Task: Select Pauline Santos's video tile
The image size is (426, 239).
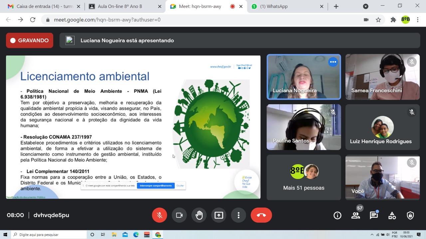Action: click(304, 127)
